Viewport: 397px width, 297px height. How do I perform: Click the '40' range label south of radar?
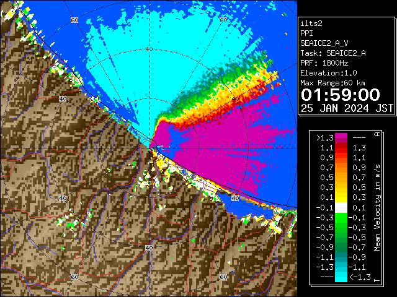coord(149,247)
